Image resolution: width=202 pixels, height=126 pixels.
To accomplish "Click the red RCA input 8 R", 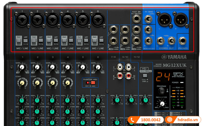I will pos(120,76).
